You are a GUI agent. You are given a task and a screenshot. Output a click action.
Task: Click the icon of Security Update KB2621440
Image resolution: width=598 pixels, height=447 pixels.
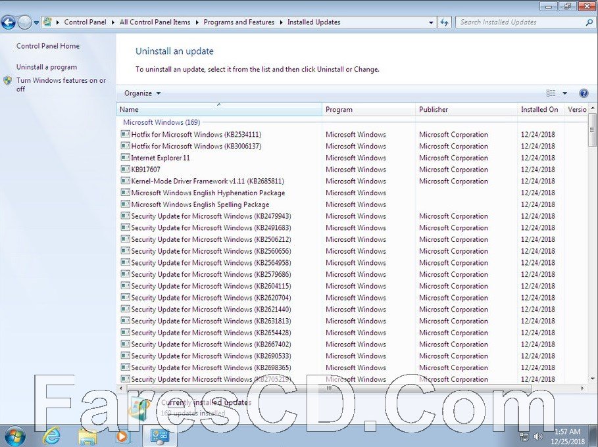125,309
